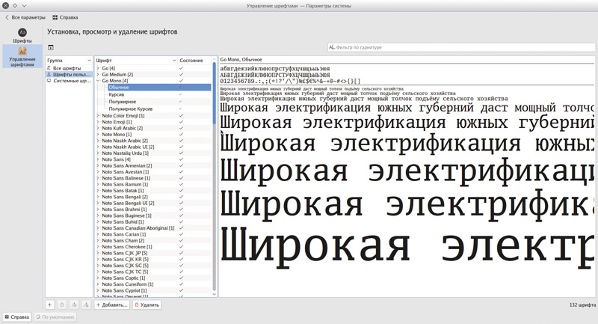
Task: Click the Добавить... button
Action: (x=111, y=305)
